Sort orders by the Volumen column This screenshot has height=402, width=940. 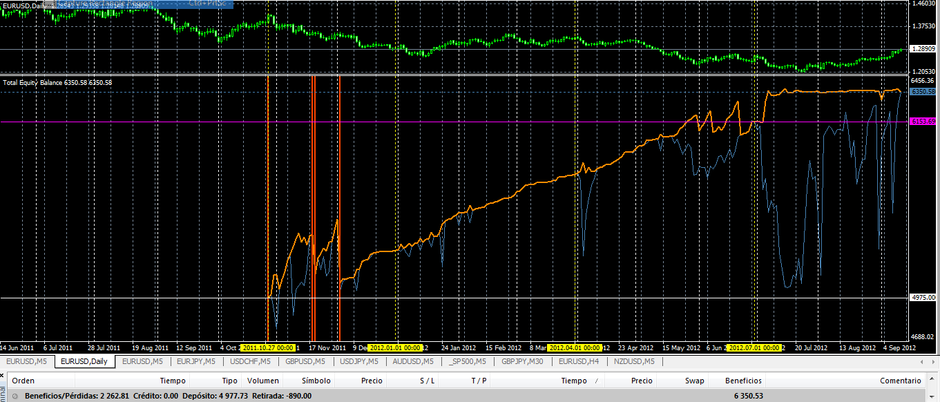(x=263, y=381)
